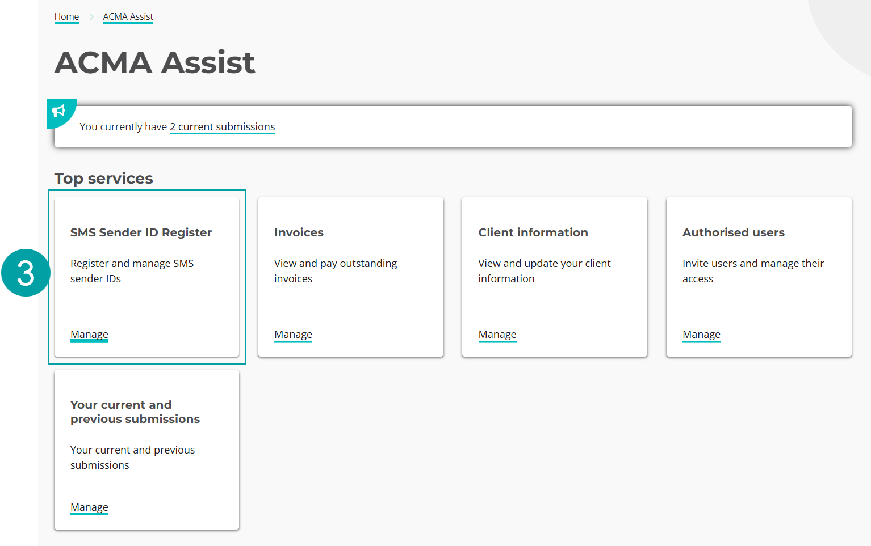Select the Authorised users card heading
The height and width of the screenshot is (546, 871).
pos(734,232)
